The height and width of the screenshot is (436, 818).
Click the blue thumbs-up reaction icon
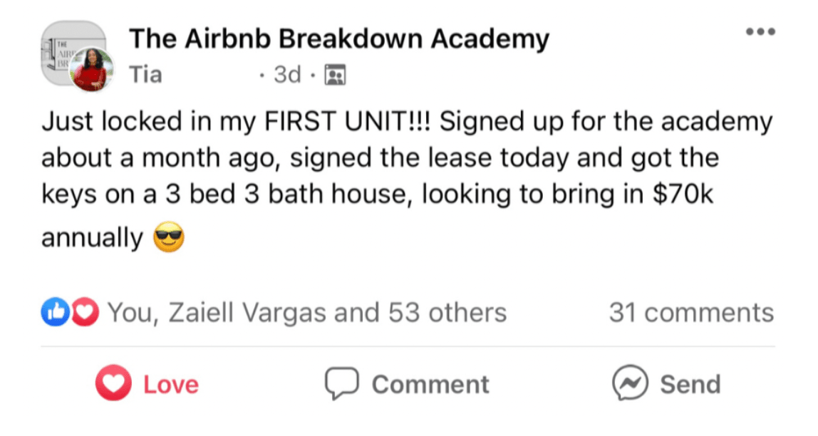(53, 312)
